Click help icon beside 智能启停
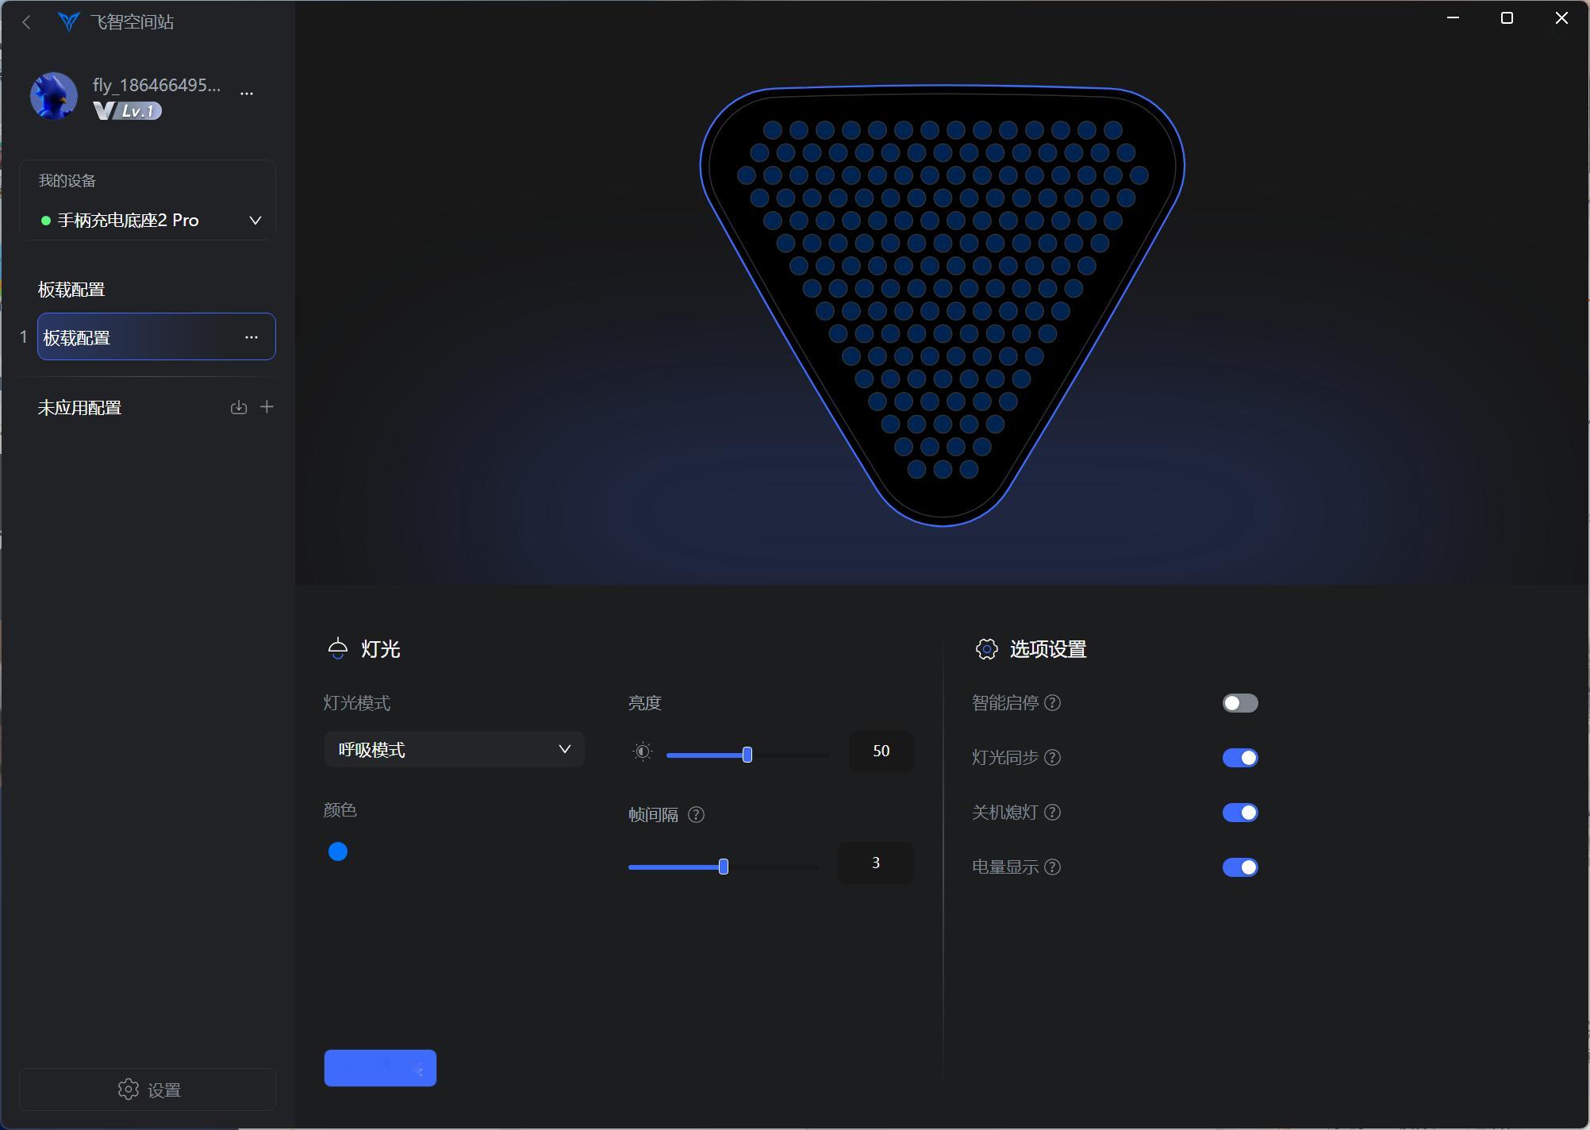 [x=1052, y=703]
